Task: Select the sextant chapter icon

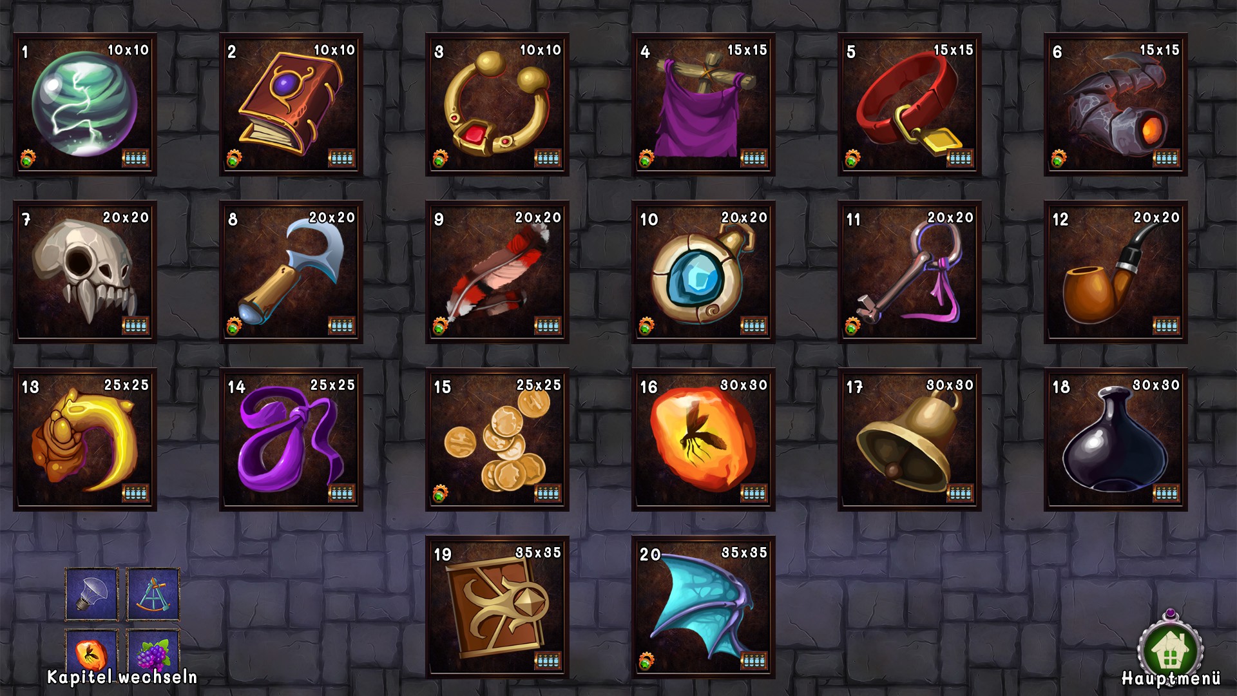Action: point(153,594)
